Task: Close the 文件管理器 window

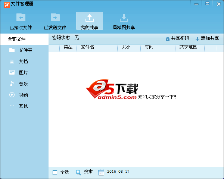Action: [x=218, y=4]
